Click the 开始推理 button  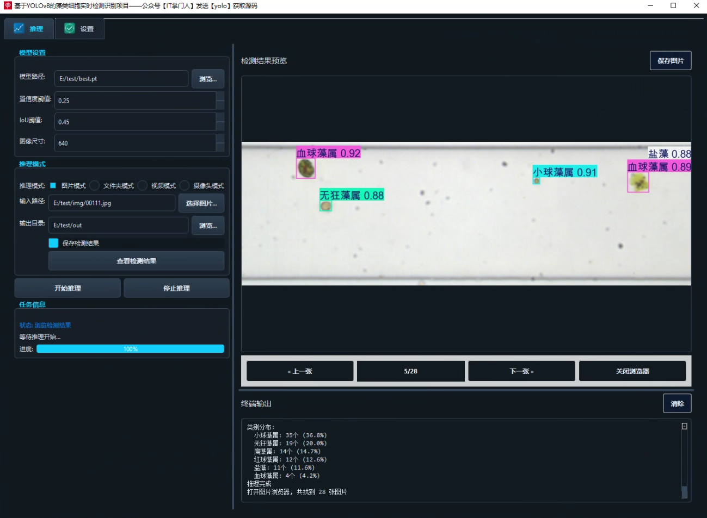coord(67,288)
